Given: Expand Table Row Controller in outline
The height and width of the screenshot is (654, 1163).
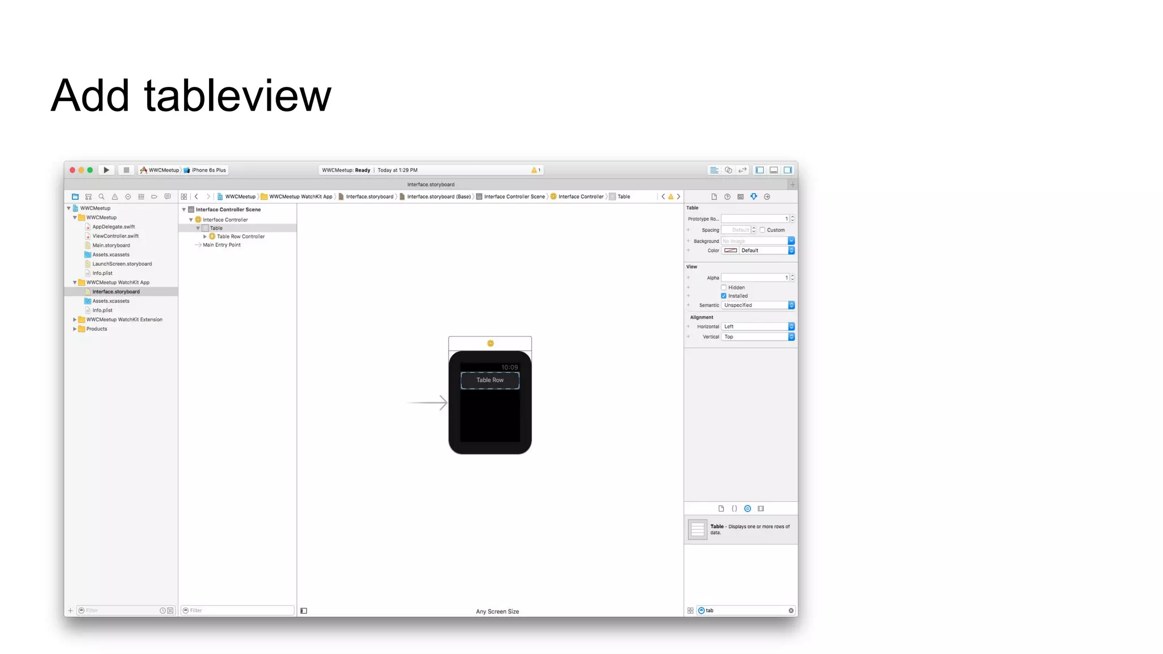Looking at the screenshot, I should pyautogui.click(x=205, y=236).
